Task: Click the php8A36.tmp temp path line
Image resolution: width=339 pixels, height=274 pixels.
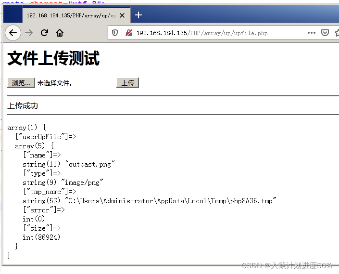Action: click(x=150, y=201)
